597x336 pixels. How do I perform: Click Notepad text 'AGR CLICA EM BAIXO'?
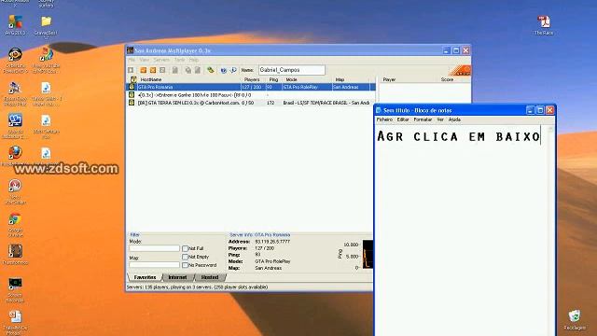(458, 137)
